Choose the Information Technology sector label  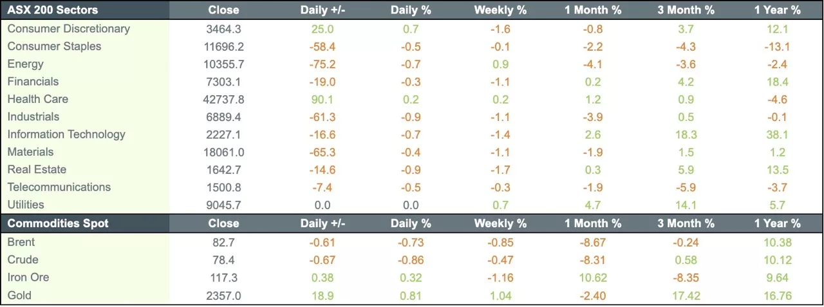click(x=66, y=135)
